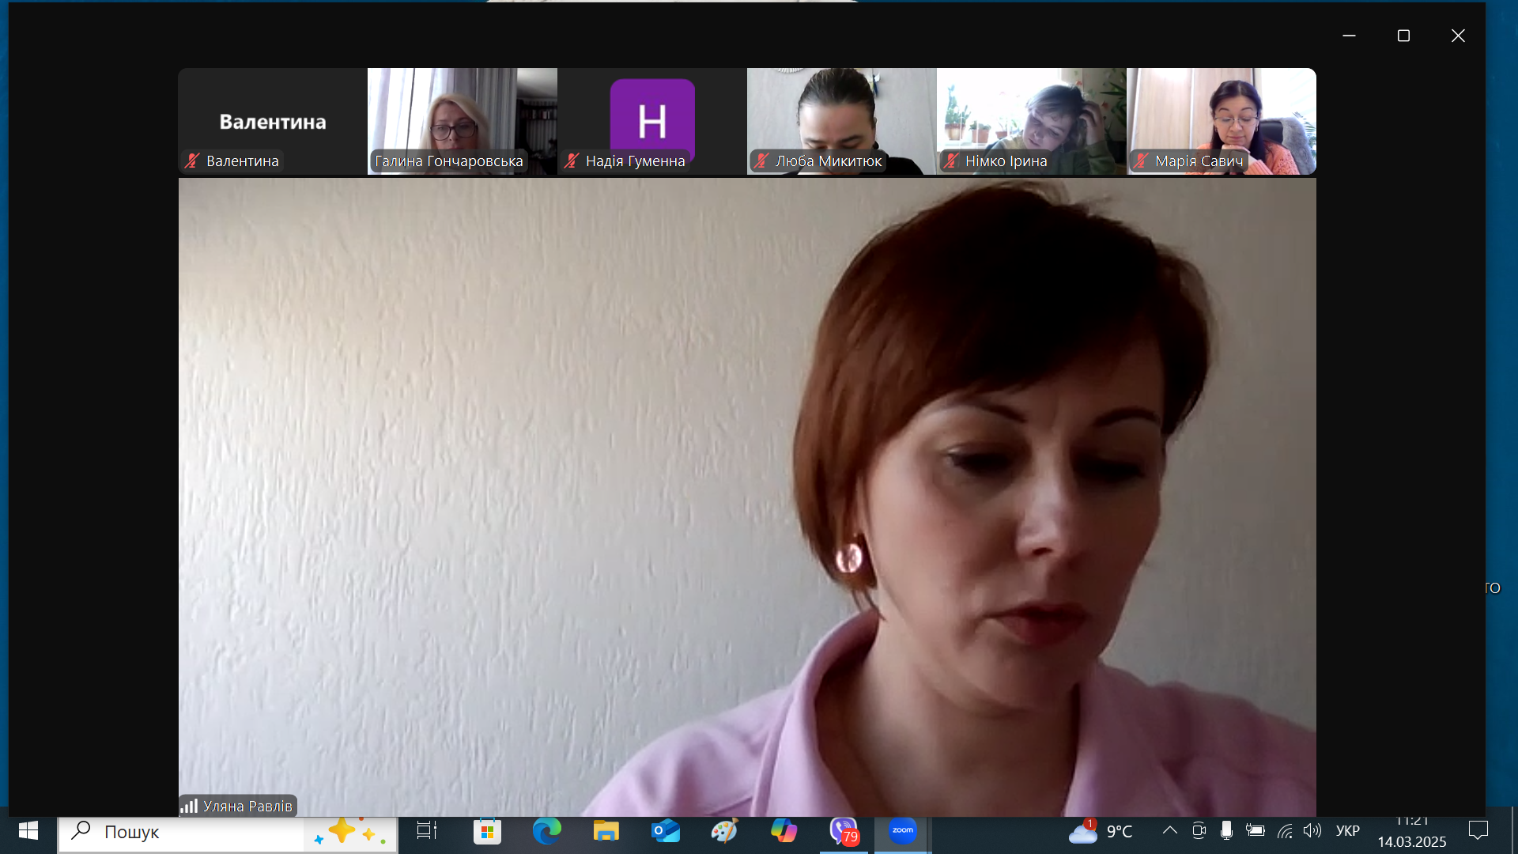The width and height of the screenshot is (1518, 854).
Task: Open the Microsoft Store taskbar icon
Action: [487, 831]
